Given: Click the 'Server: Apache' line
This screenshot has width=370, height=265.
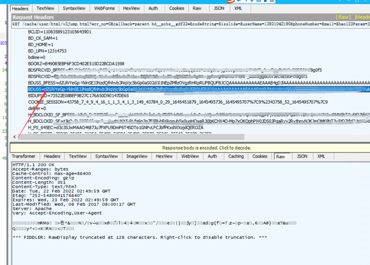Looking at the screenshot, I should 32,209.
